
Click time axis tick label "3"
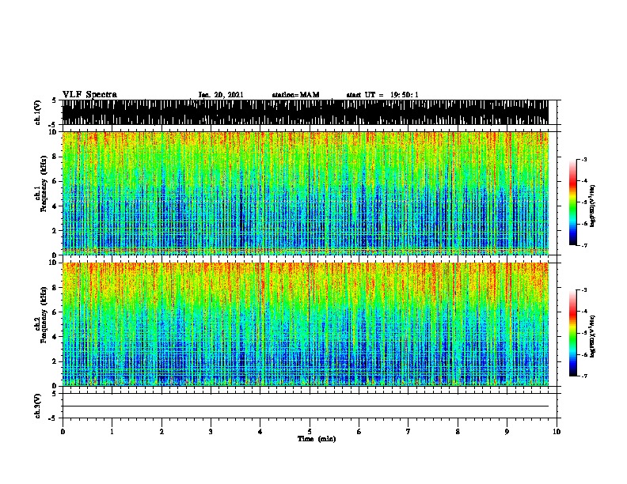tap(211, 431)
